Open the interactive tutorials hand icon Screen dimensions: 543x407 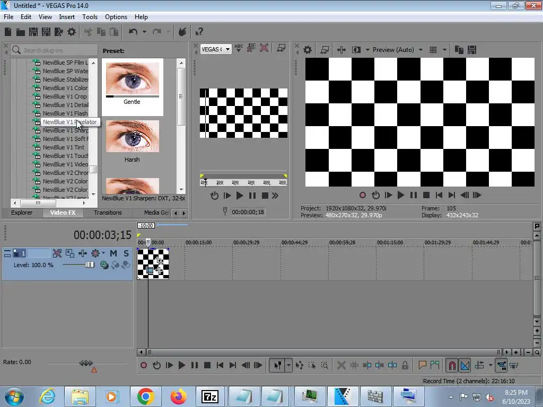tap(182, 32)
